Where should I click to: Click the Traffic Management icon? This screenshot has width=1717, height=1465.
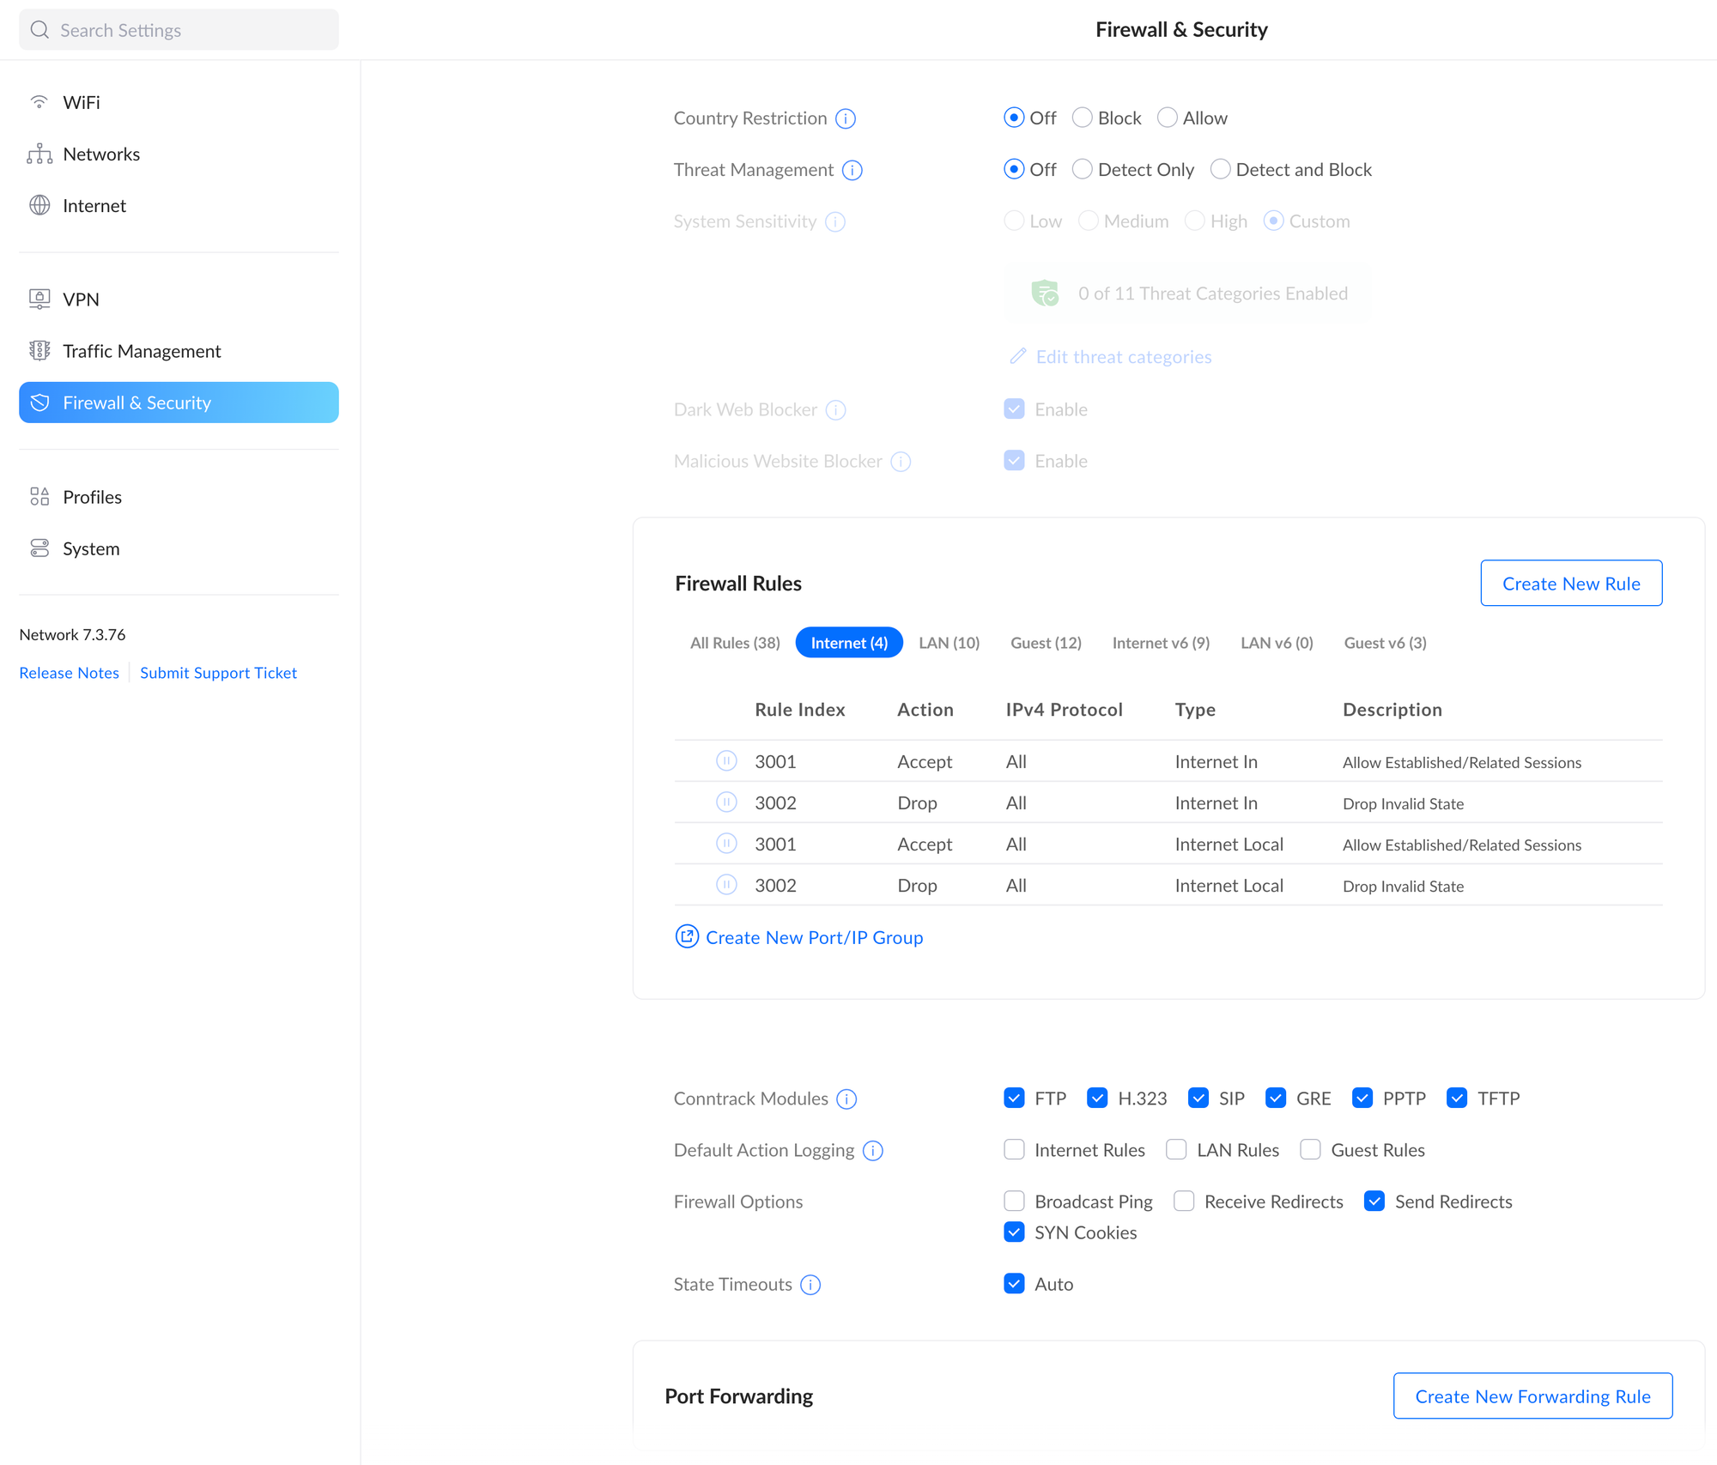(39, 351)
